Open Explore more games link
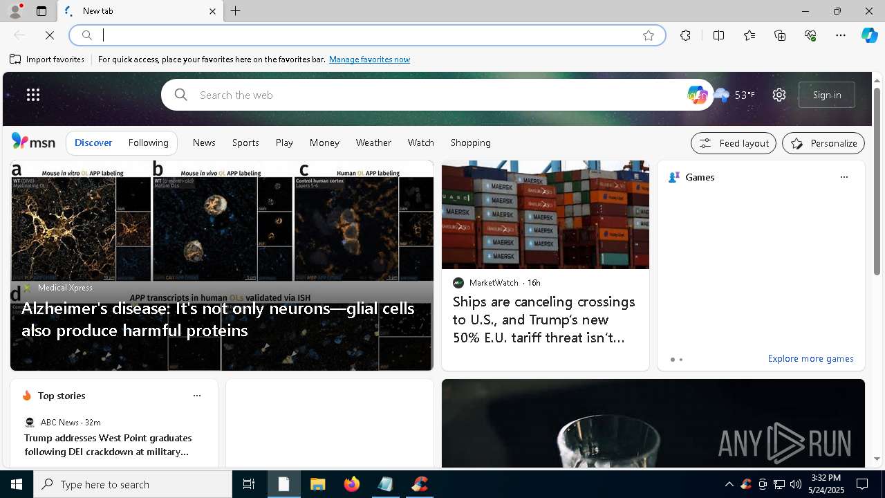Image resolution: width=885 pixels, height=498 pixels. coord(810,359)
